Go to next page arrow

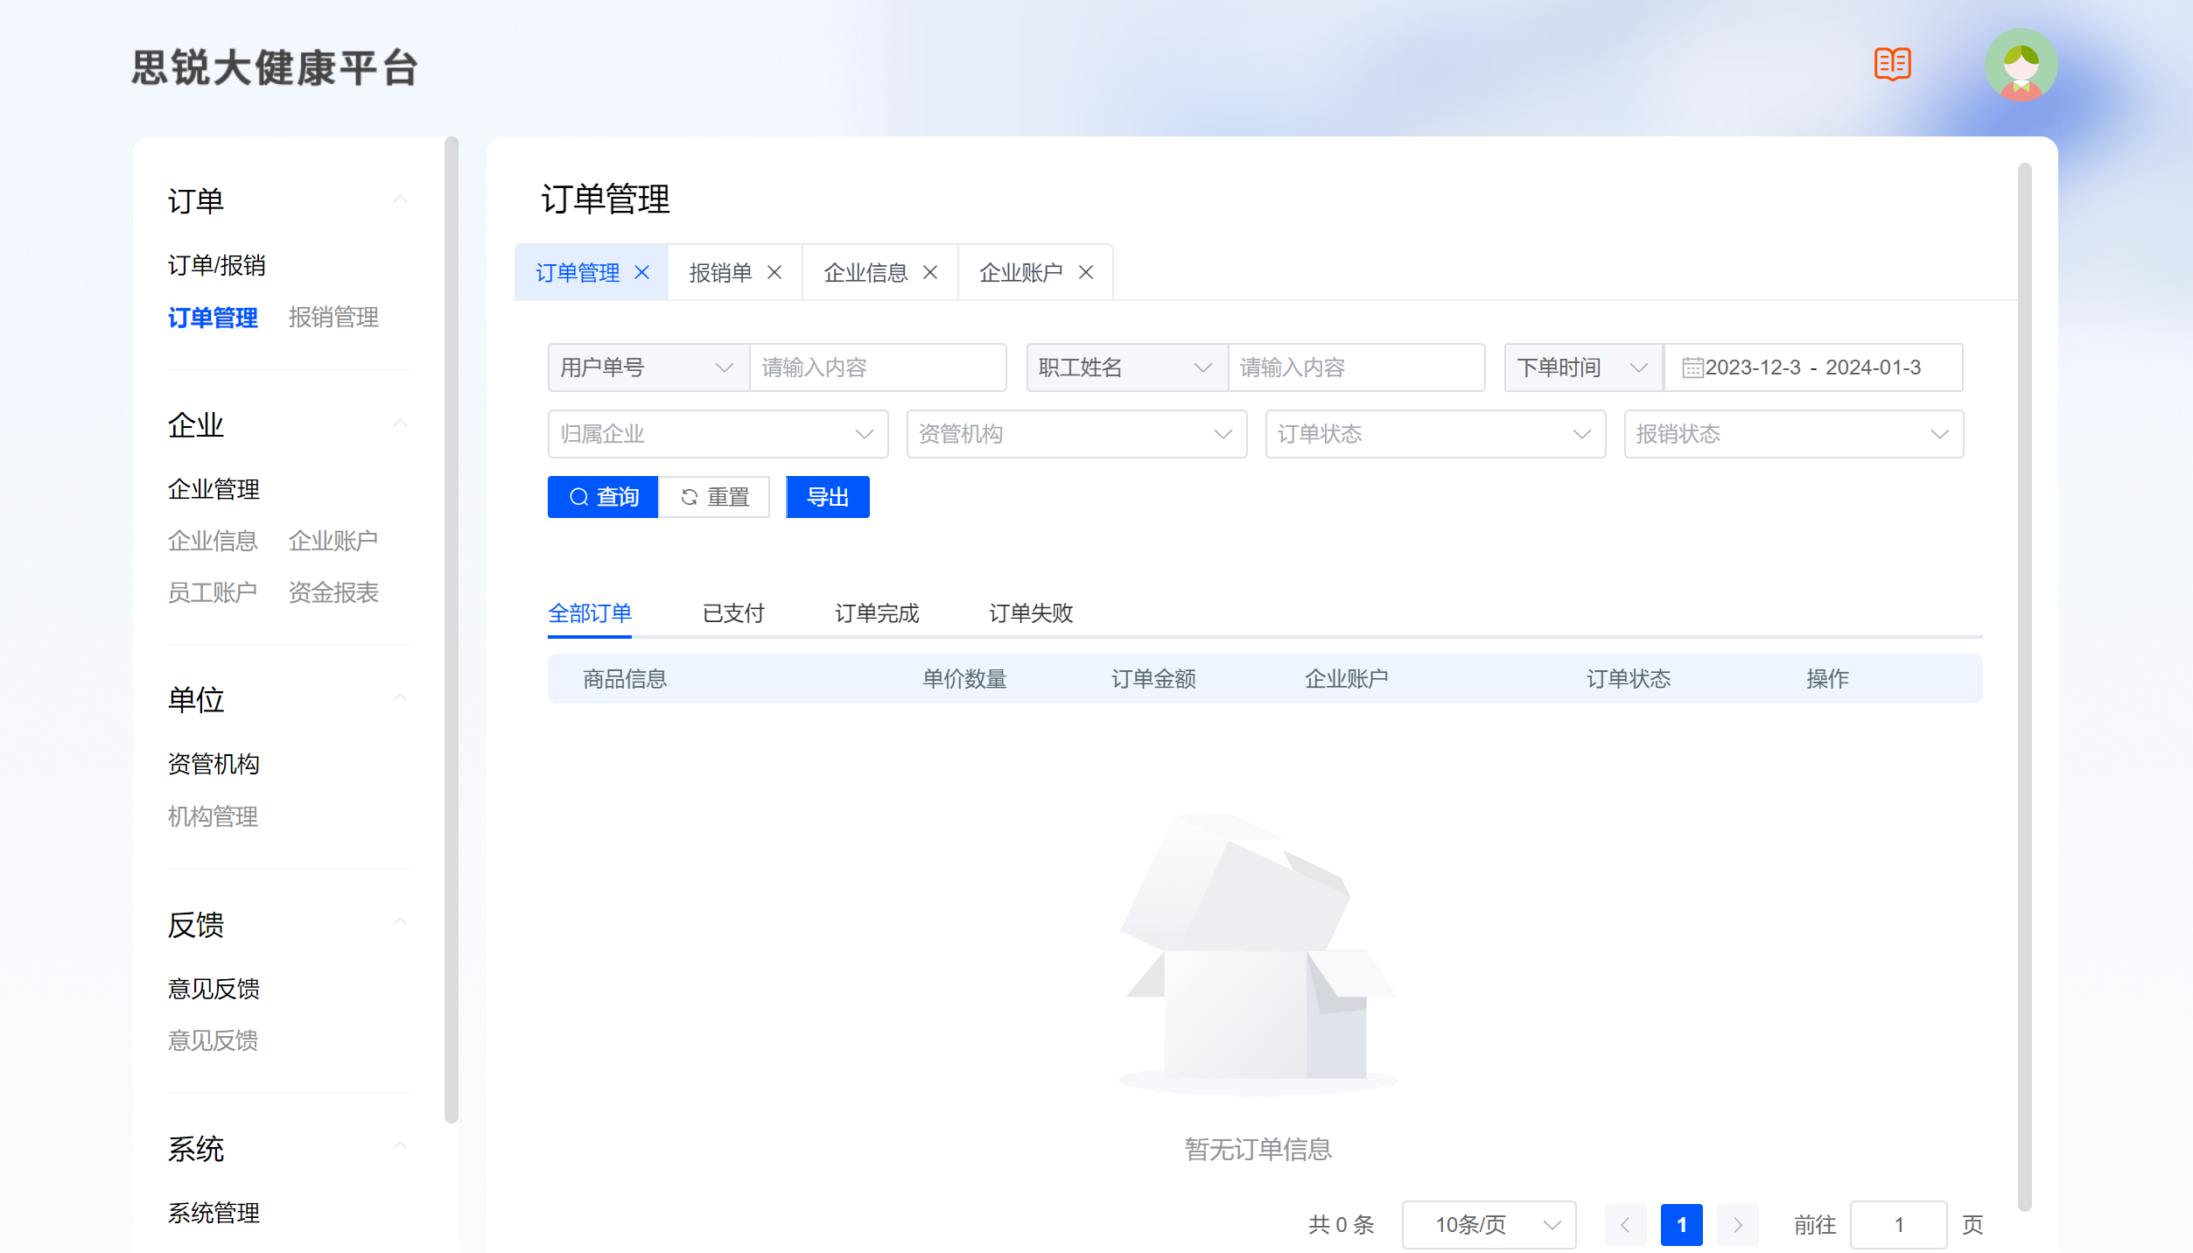pyautogui.click(x=1737, y=1225)
